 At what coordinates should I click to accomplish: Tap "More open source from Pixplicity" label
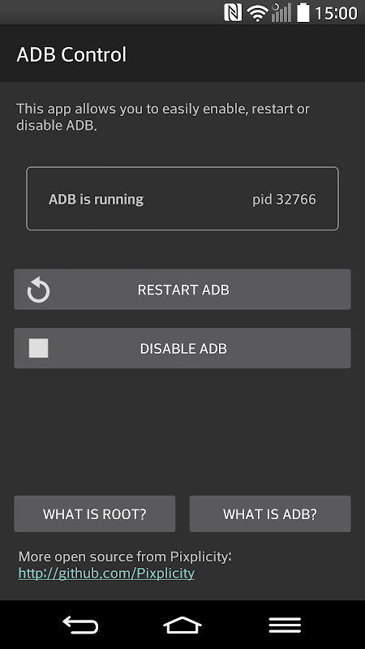[125, 557]
